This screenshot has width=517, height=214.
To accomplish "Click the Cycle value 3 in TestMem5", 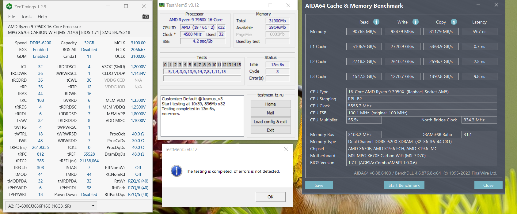I will click(277, 72).
